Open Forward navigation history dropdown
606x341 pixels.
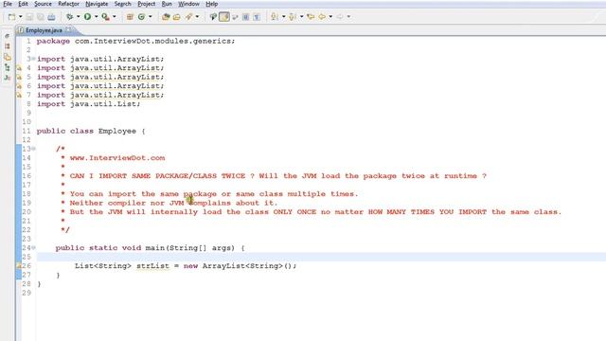[348, 17]
